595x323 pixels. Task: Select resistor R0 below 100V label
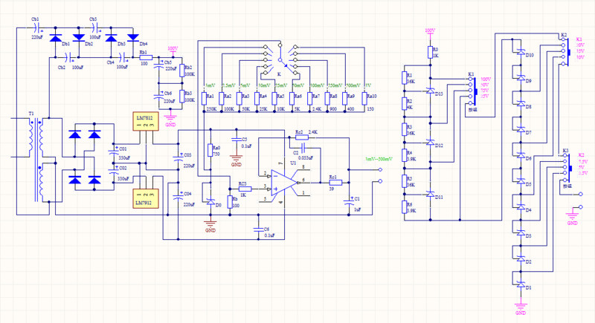tap(429, 52)
